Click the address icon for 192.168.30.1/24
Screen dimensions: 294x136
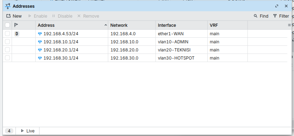coord(40,58)
